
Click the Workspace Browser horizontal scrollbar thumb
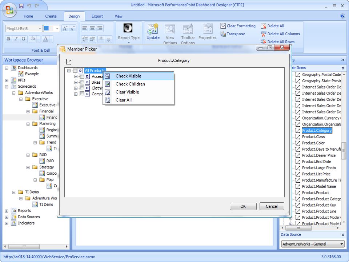click(x=24, y=247)
